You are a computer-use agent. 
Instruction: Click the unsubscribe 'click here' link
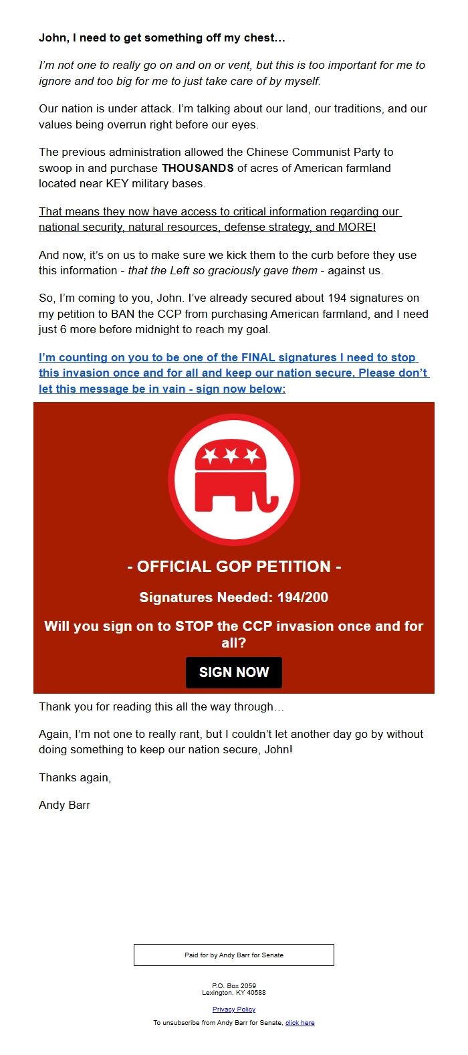click(x=299, y=1022)
